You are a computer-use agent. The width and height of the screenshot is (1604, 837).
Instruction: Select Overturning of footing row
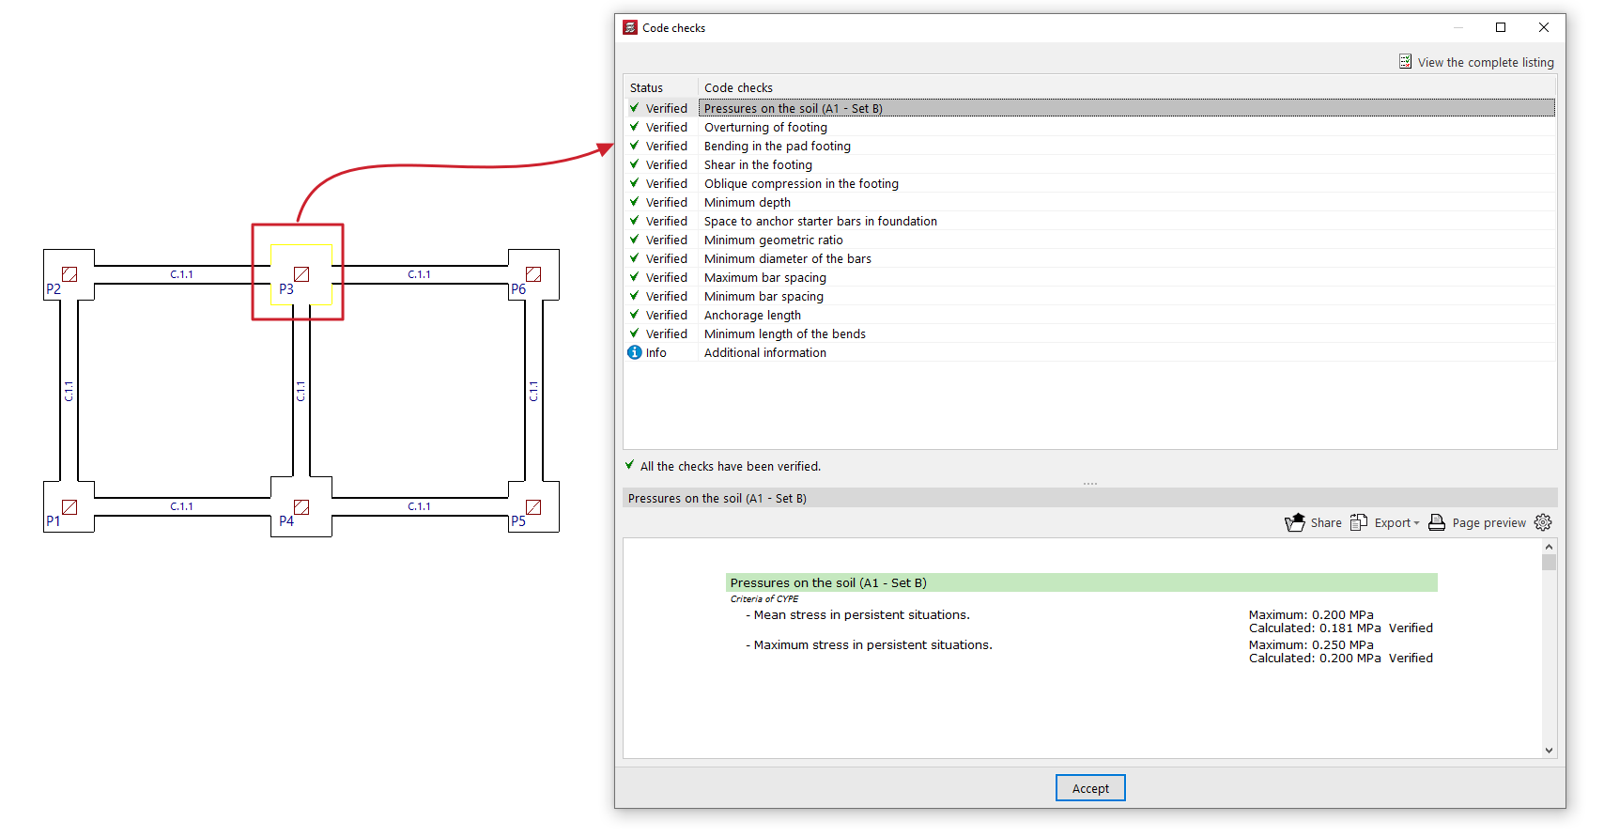point(1089,127)
